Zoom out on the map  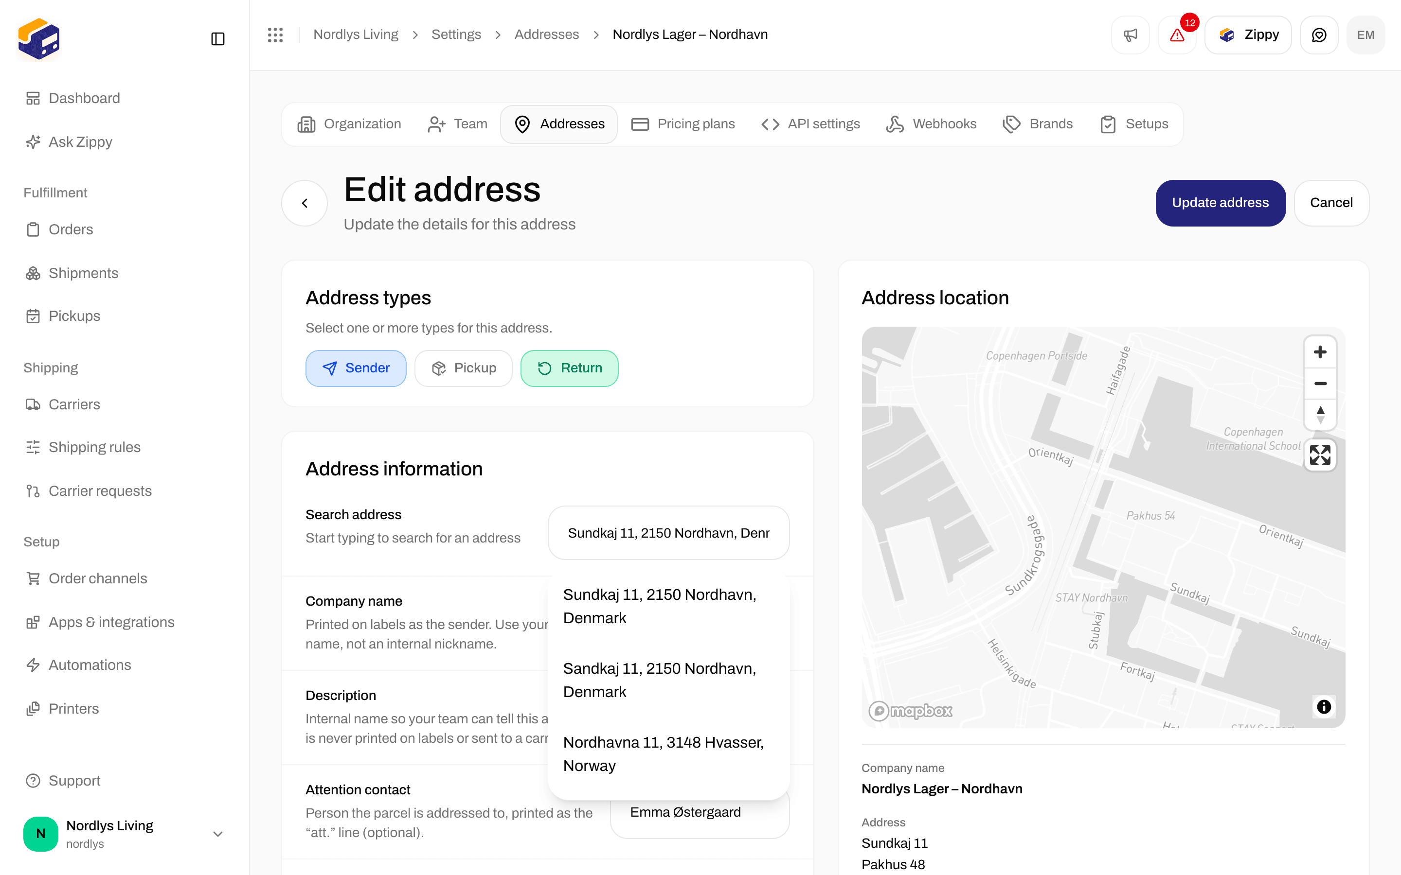tap(1320, 384)
